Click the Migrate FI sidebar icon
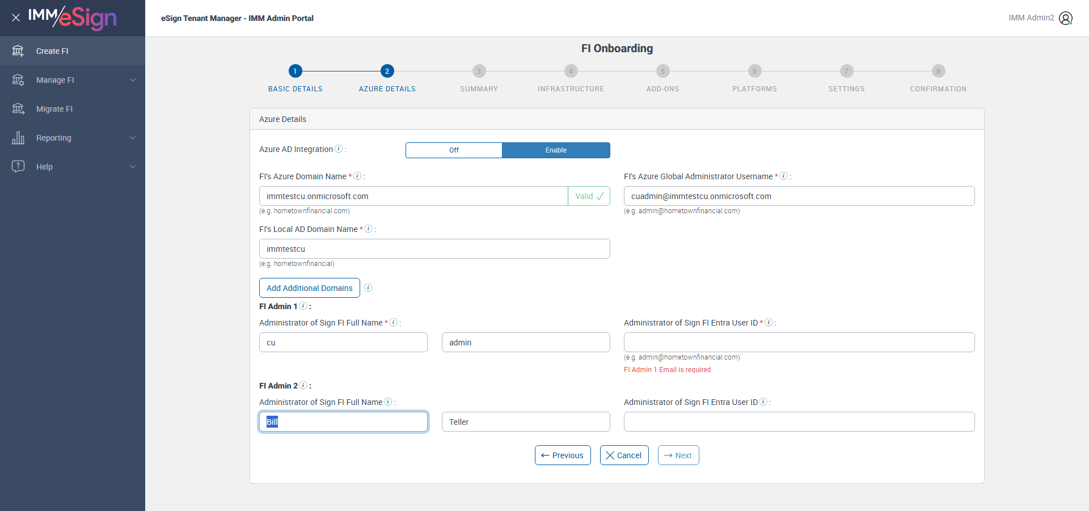This screenshot has height=511, width=1089. [x=18, y=109]
